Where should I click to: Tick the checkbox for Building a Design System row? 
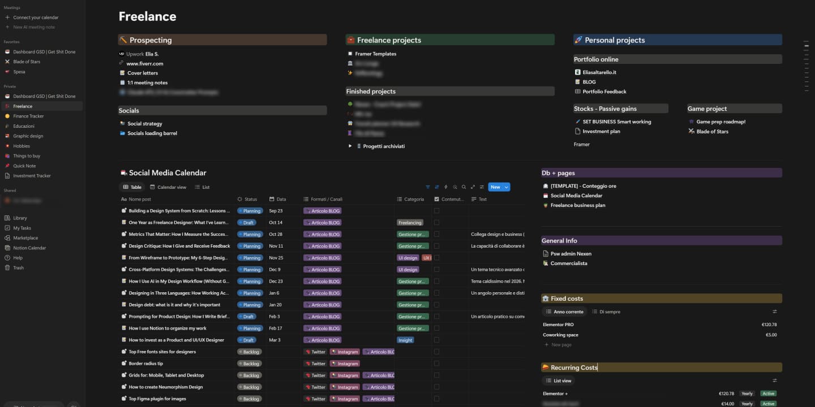[x=436, y=211]
